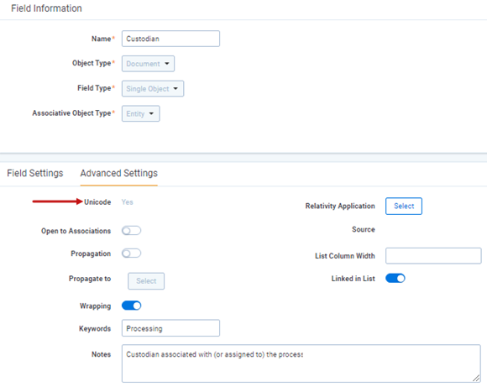
Task: Enable the Propagation toggle
Action: [x=131, y=253]
